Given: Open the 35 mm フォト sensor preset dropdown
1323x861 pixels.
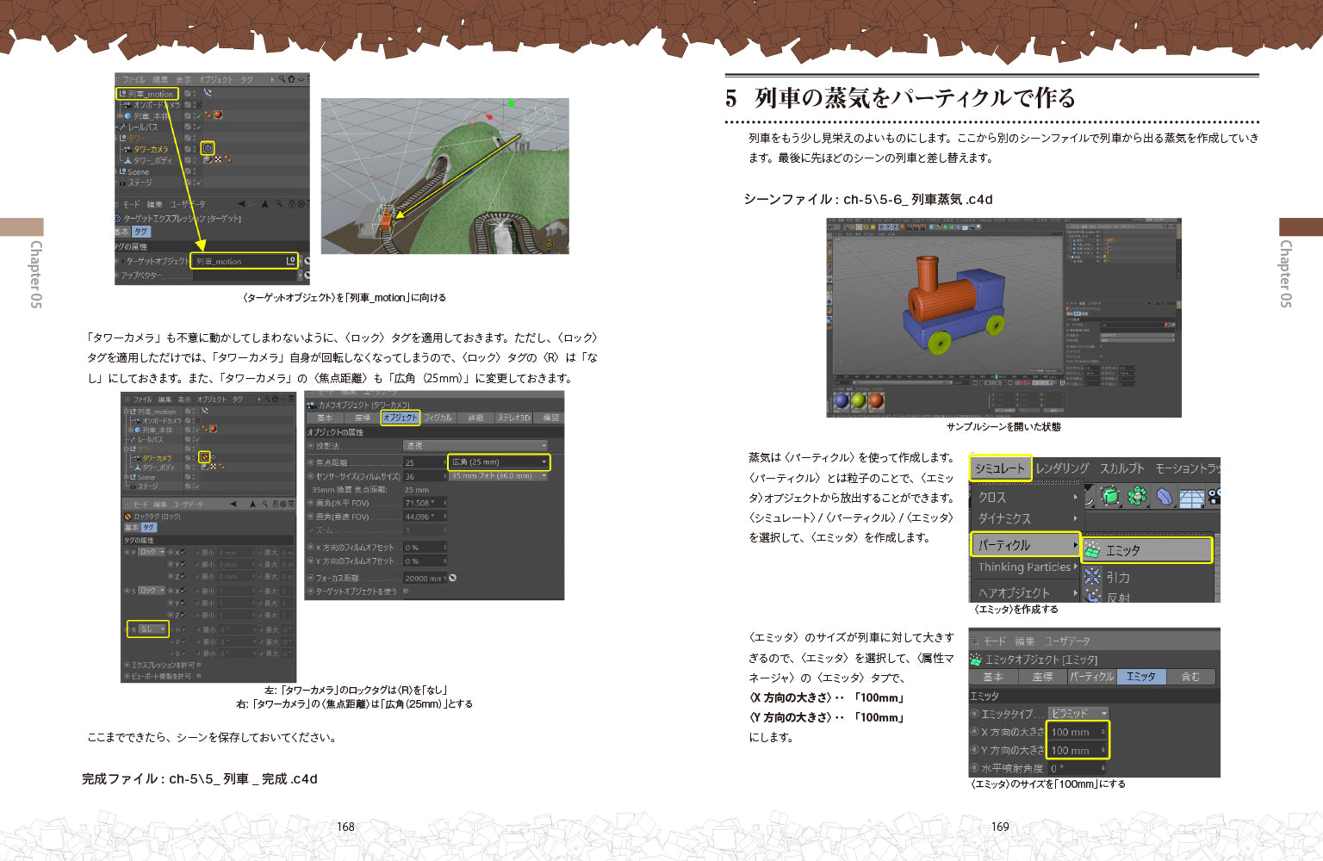Looking at the screenshot, I should pos(499,476).
